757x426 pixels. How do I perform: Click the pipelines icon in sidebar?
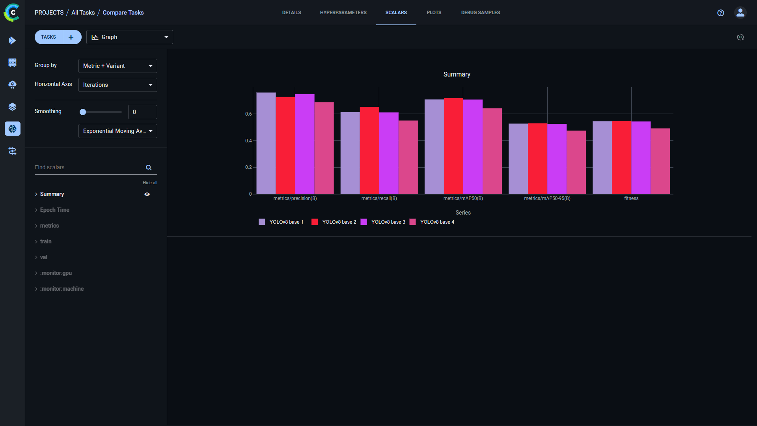tap(13, 151)
